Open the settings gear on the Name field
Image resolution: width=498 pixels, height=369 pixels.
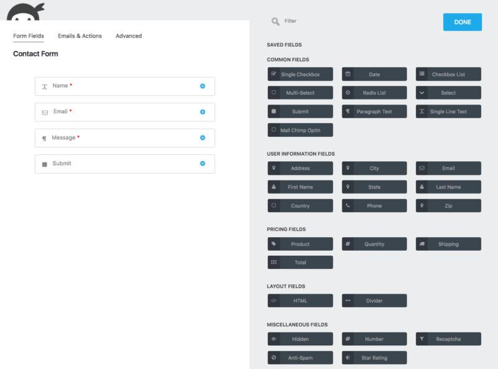(202, 86)
